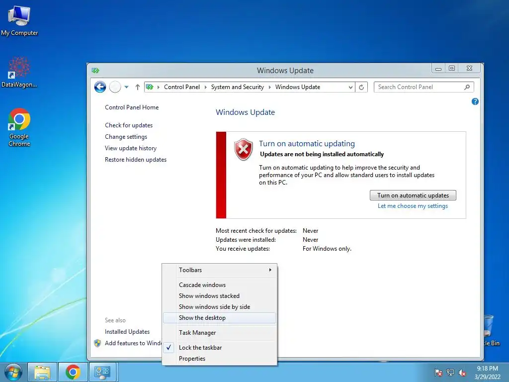Click the Windows Update title bar icon
Viewport: 509px width, 382px height.
coord(95,71)
